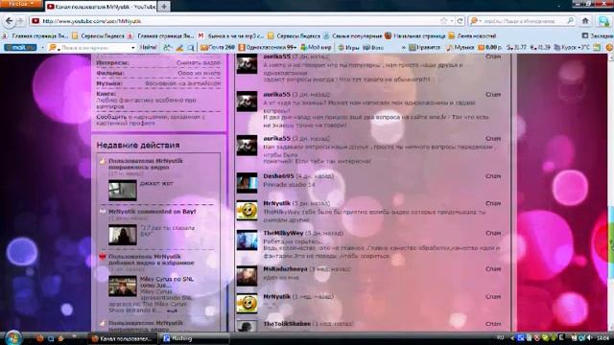Go back with the browser back arrow
The image size is (614, 345).
(9, 21)
